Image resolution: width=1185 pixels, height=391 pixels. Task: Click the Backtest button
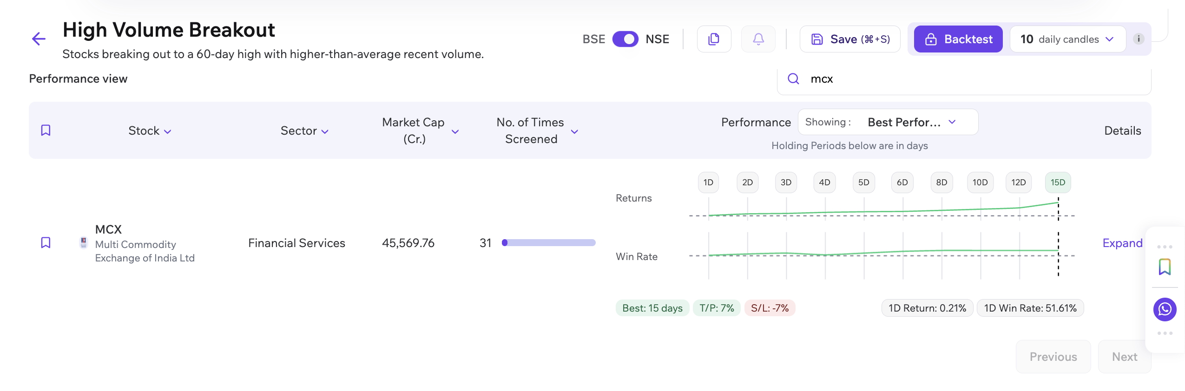pyautogui.click(x=958, y=39)
